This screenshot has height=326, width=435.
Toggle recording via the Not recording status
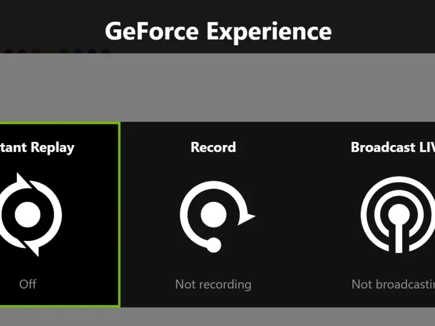point(213,284)
